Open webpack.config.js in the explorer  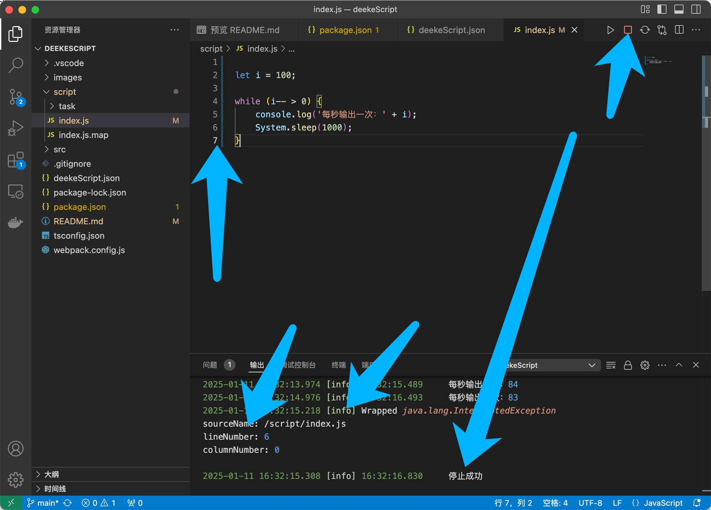pos(89,250)
